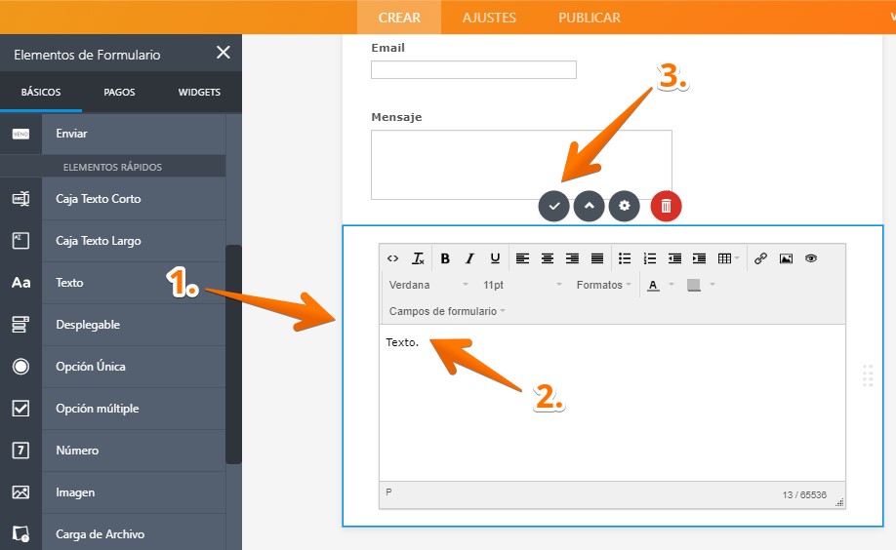Insert a bullet list
This screenshot has height=550, width=896.
click(x=625, y=258)
